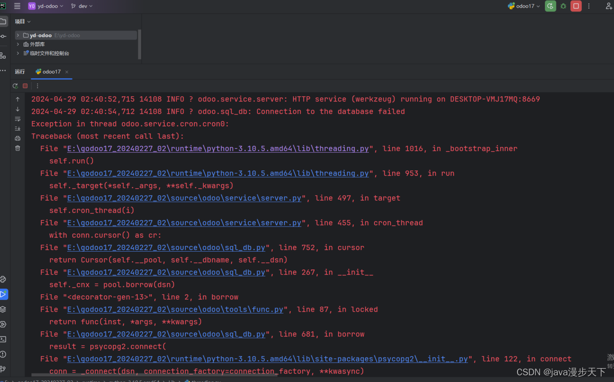
Task: Open the Commit tool window
Action: [x=3, y=36]
